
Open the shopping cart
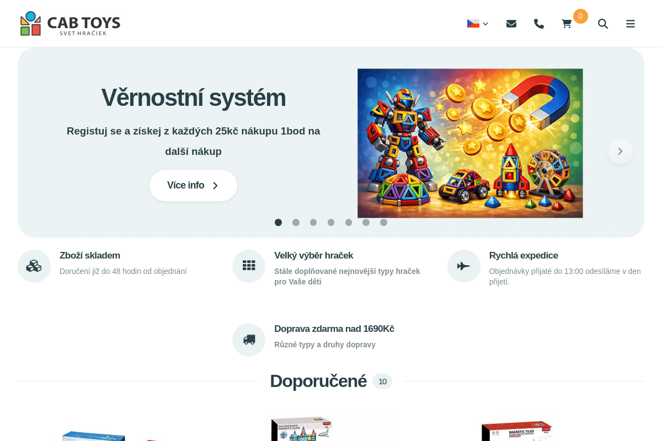click(566, 23)
